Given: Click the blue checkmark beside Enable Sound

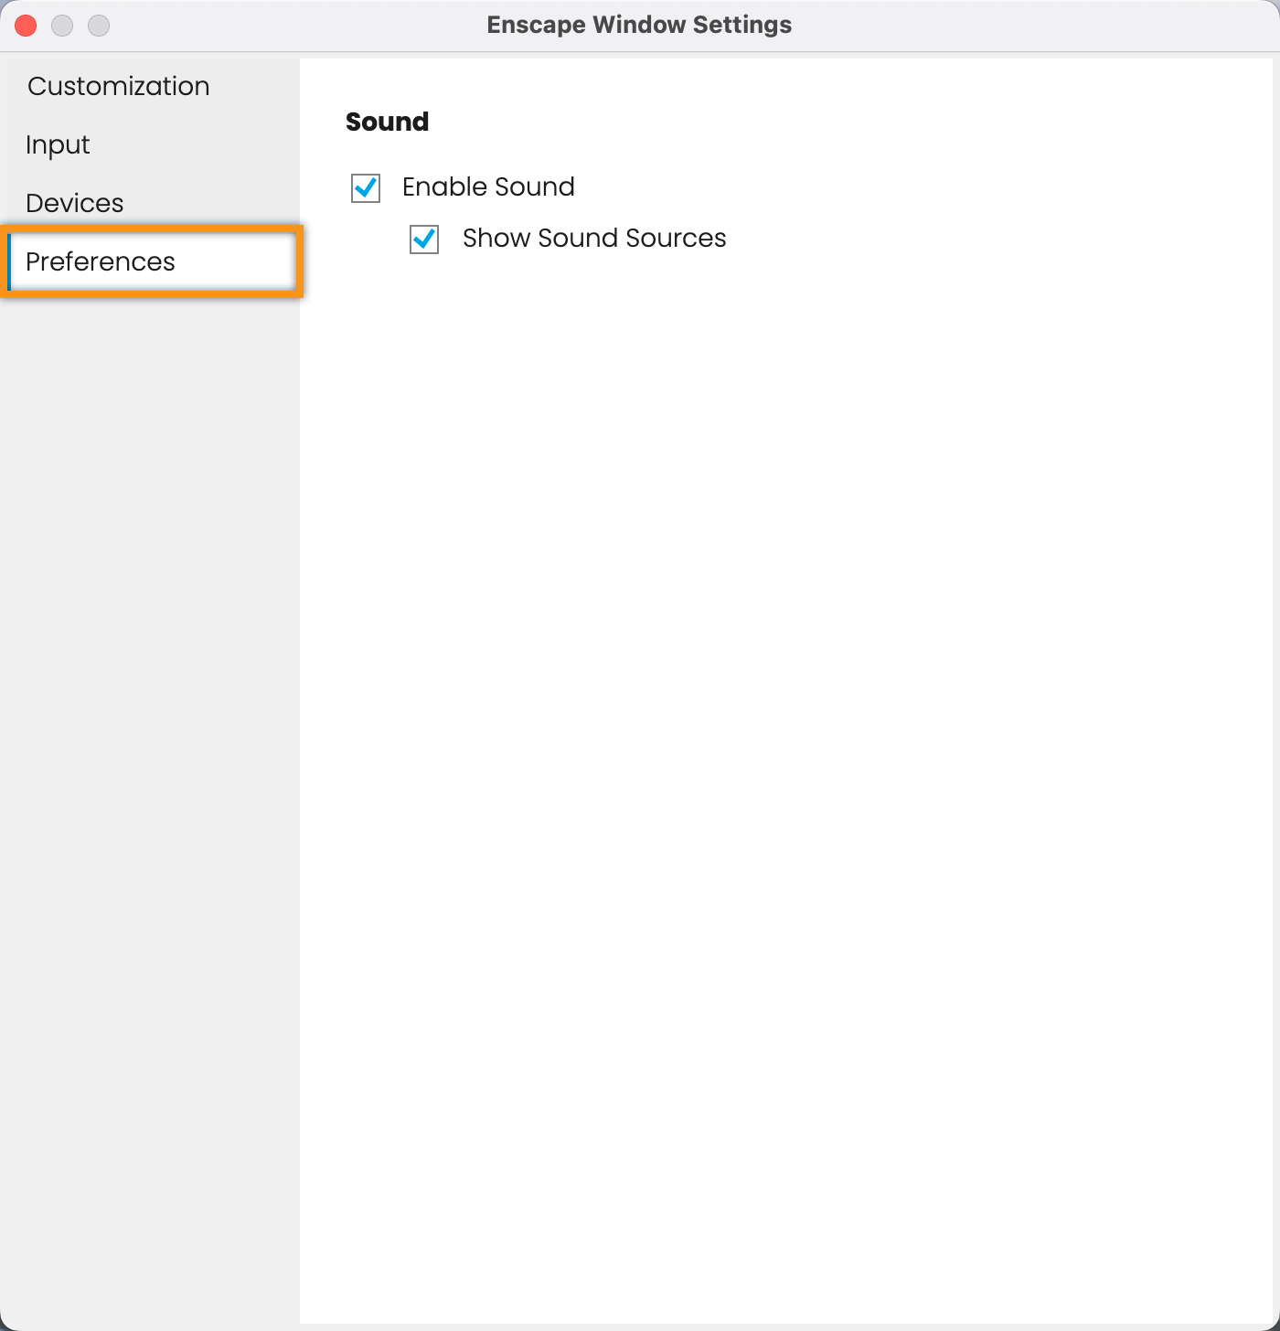Looking at the screenshot, I should tap(366, 187).
